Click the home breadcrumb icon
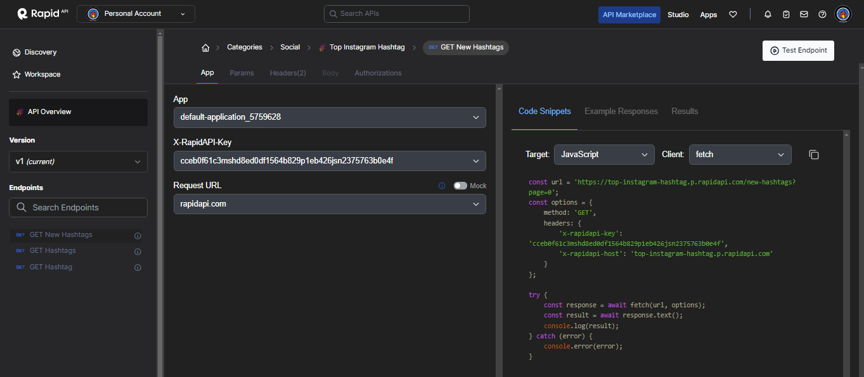This screenshot has width=864, height=377. tap(205, 48)
